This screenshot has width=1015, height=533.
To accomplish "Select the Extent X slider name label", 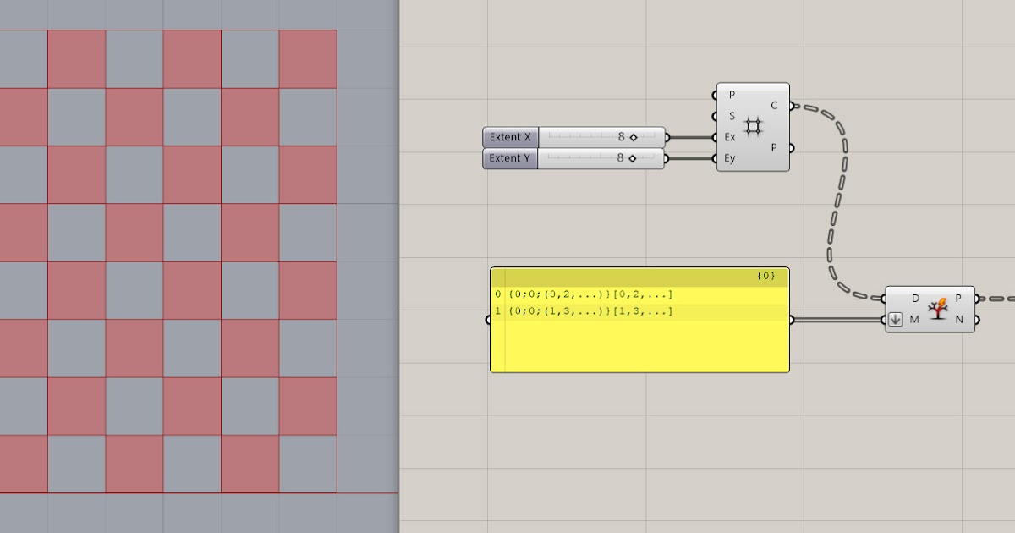I will (x=508, y=136).
